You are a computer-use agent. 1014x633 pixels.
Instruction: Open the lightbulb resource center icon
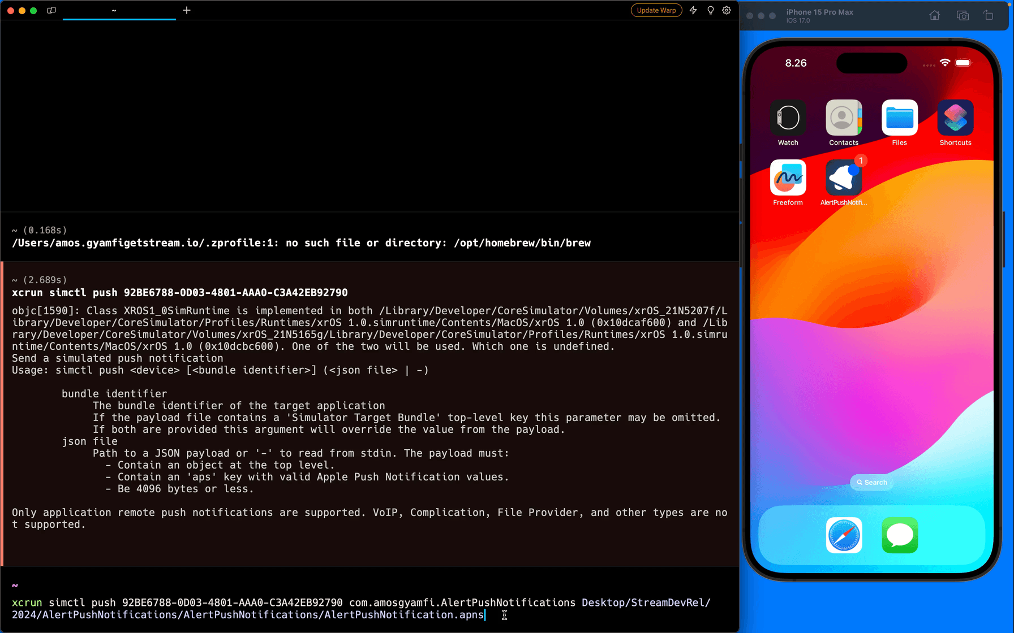click(x=710, y=10)
